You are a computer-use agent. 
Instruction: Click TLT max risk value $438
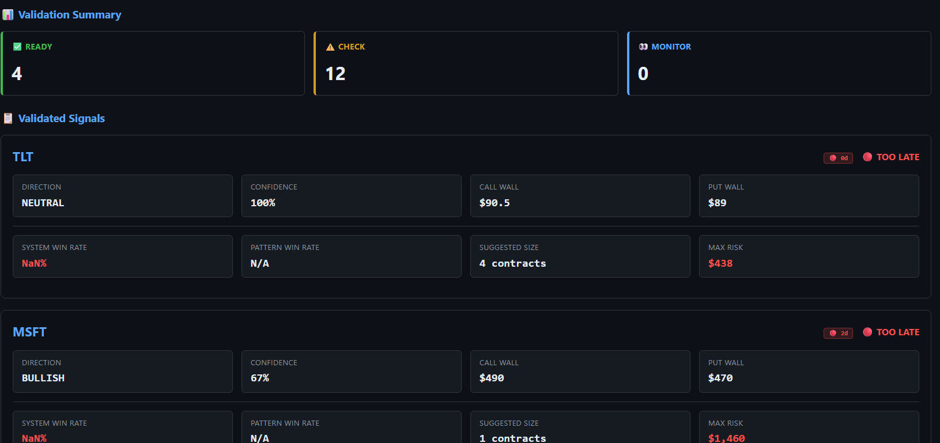[x=720, y=263]
